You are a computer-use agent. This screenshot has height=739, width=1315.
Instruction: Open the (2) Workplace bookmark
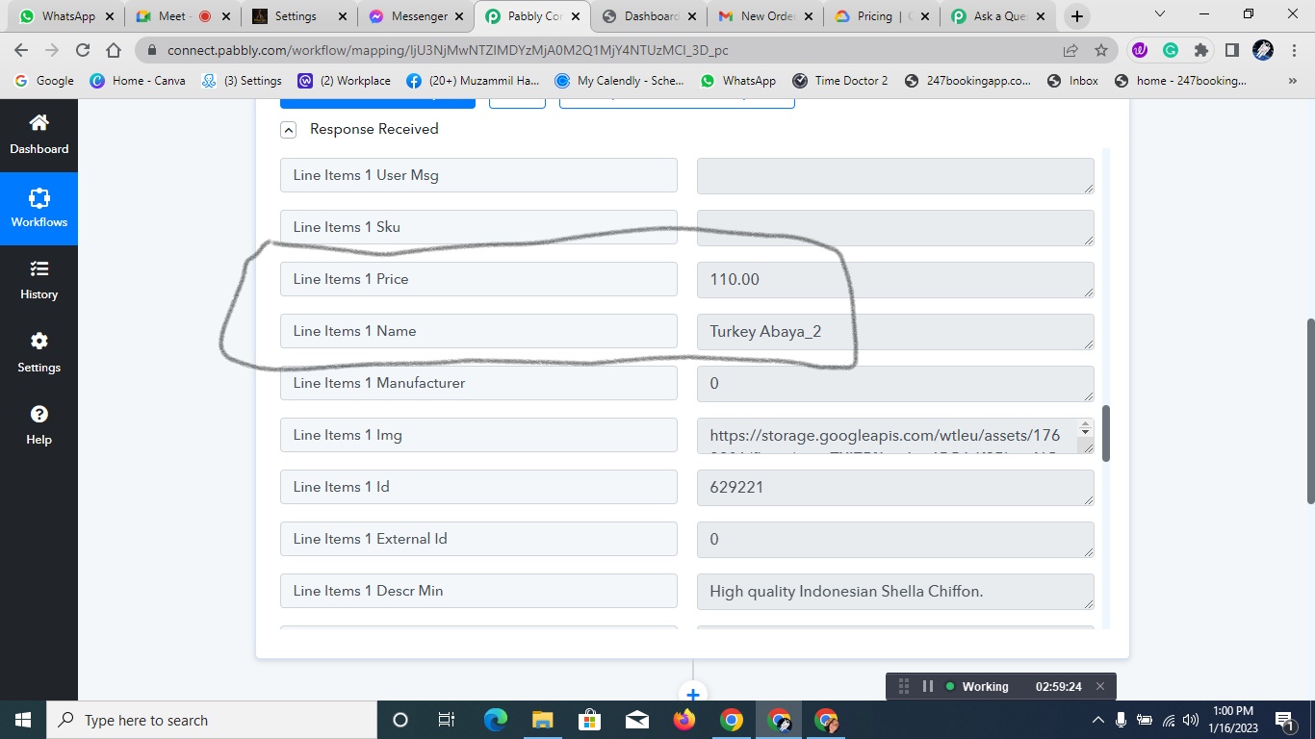click(x=344, y=81)
